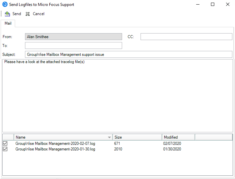235x179 pixels.
Task: Minimize the Send Logfiles window
Action: 198,4
